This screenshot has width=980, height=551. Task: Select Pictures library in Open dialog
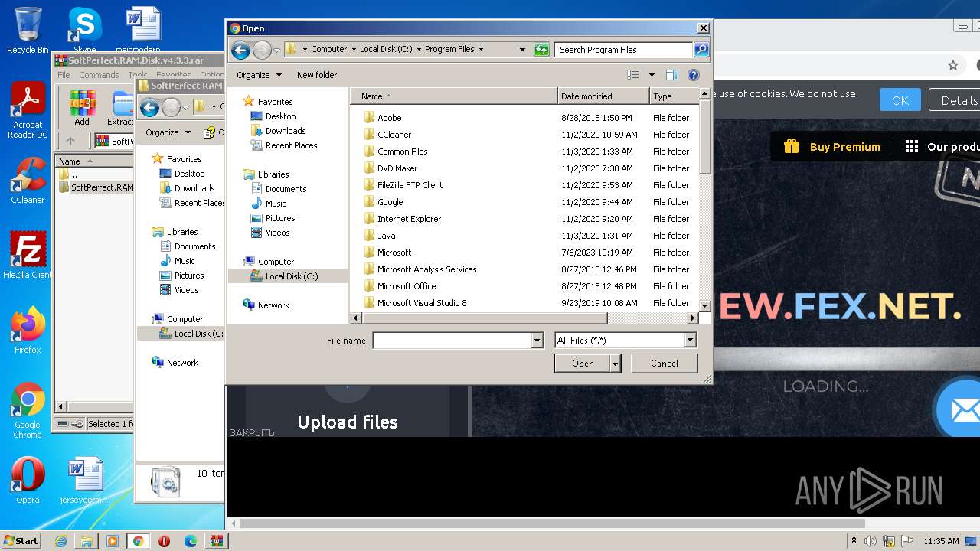coord(280,218)
